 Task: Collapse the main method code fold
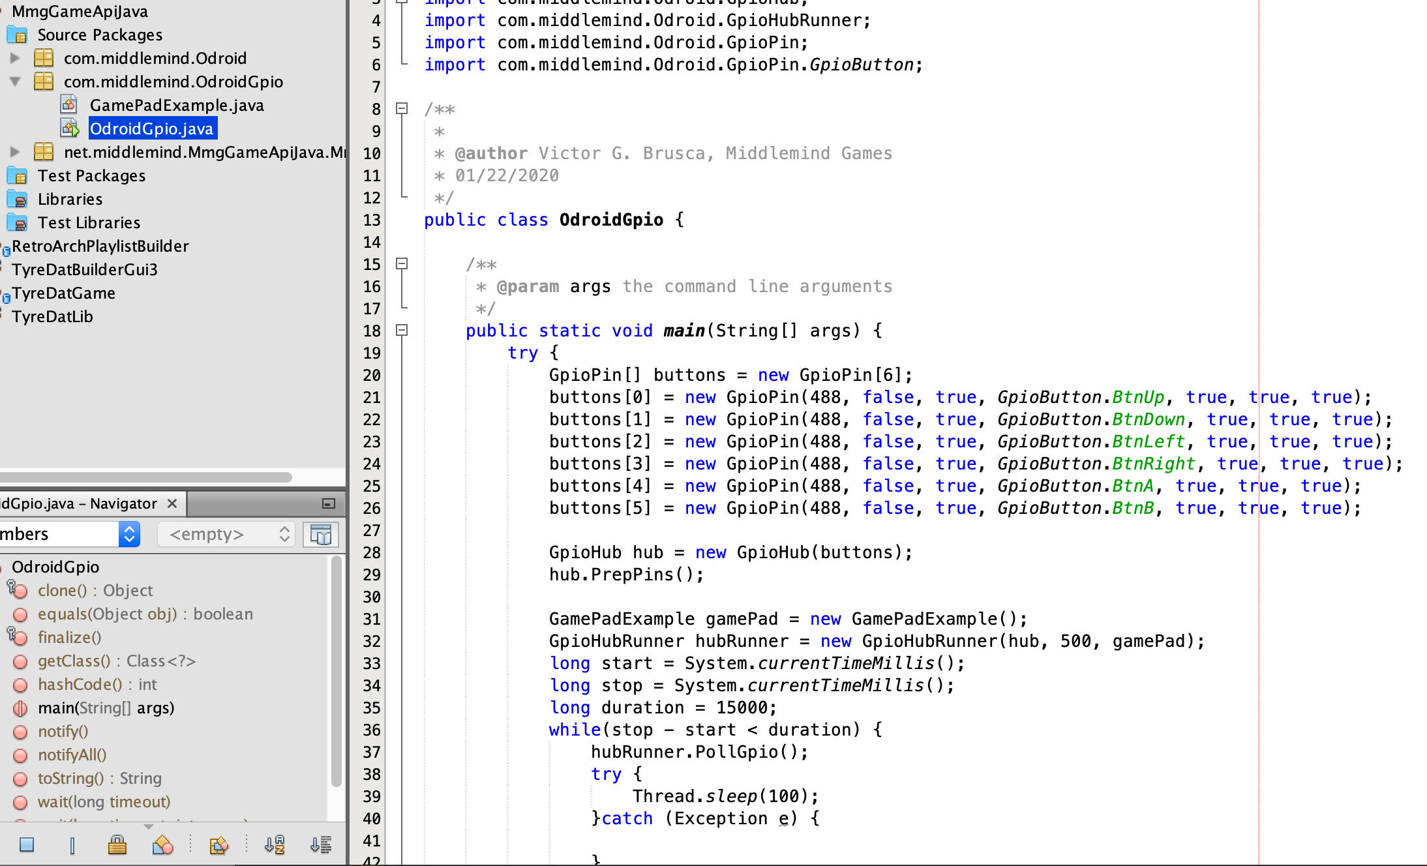pos(402,331)
